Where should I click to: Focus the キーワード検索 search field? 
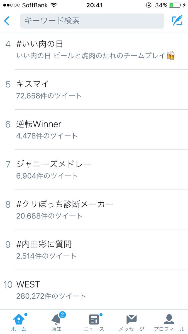click(92, 21)
